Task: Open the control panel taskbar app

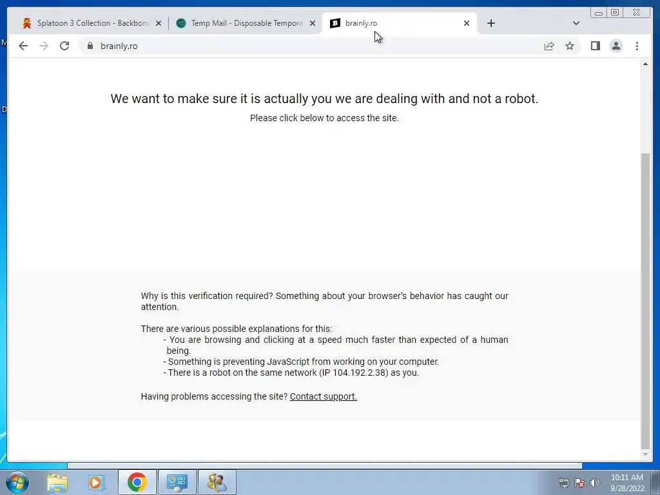Action: click(177, 482)
